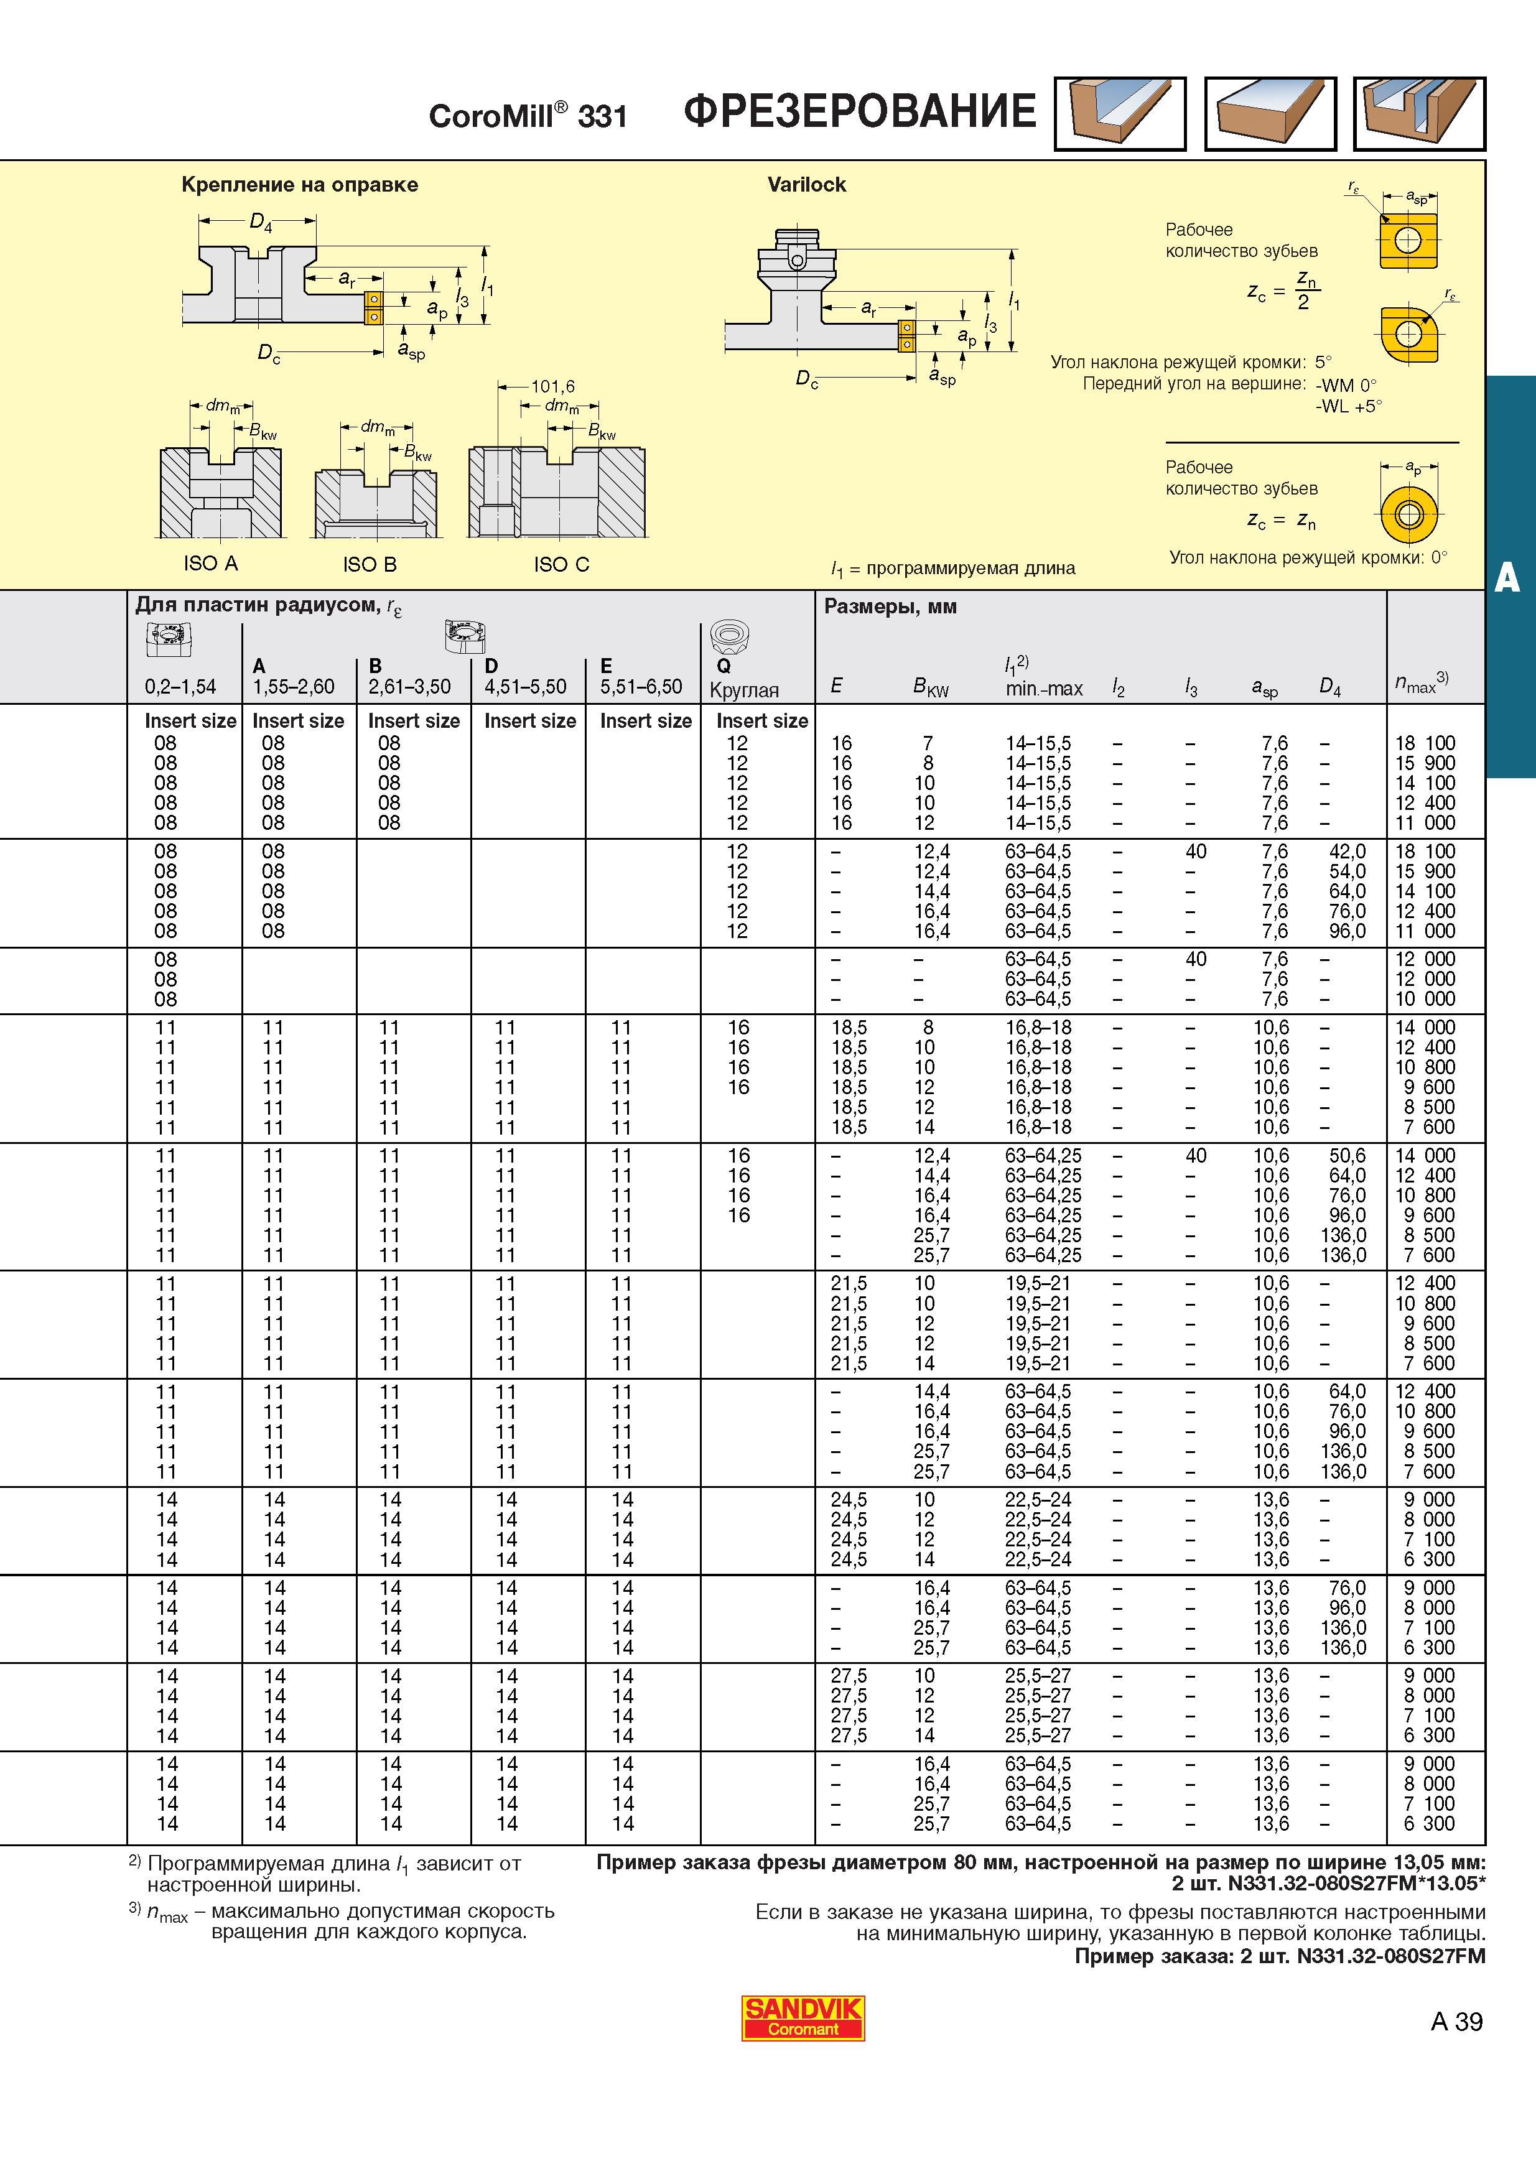The height and width of the screenshot is (2184, 1536).
Task: Click the face milling application icon
Action: 1270,114
